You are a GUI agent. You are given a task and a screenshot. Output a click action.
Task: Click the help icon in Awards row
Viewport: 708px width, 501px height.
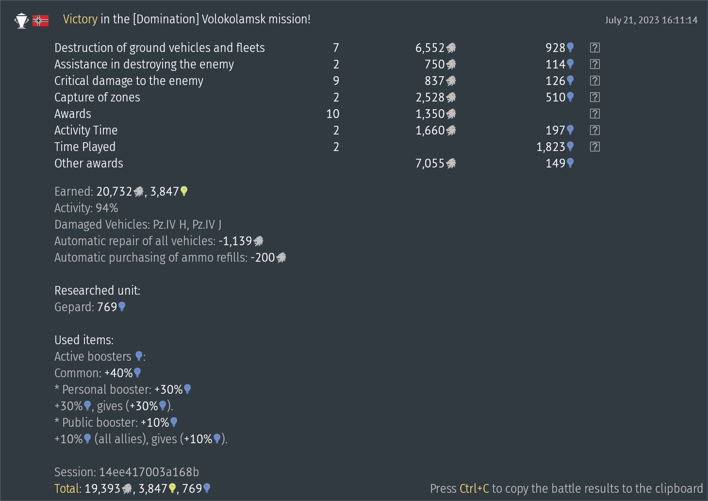coord(594,114)
